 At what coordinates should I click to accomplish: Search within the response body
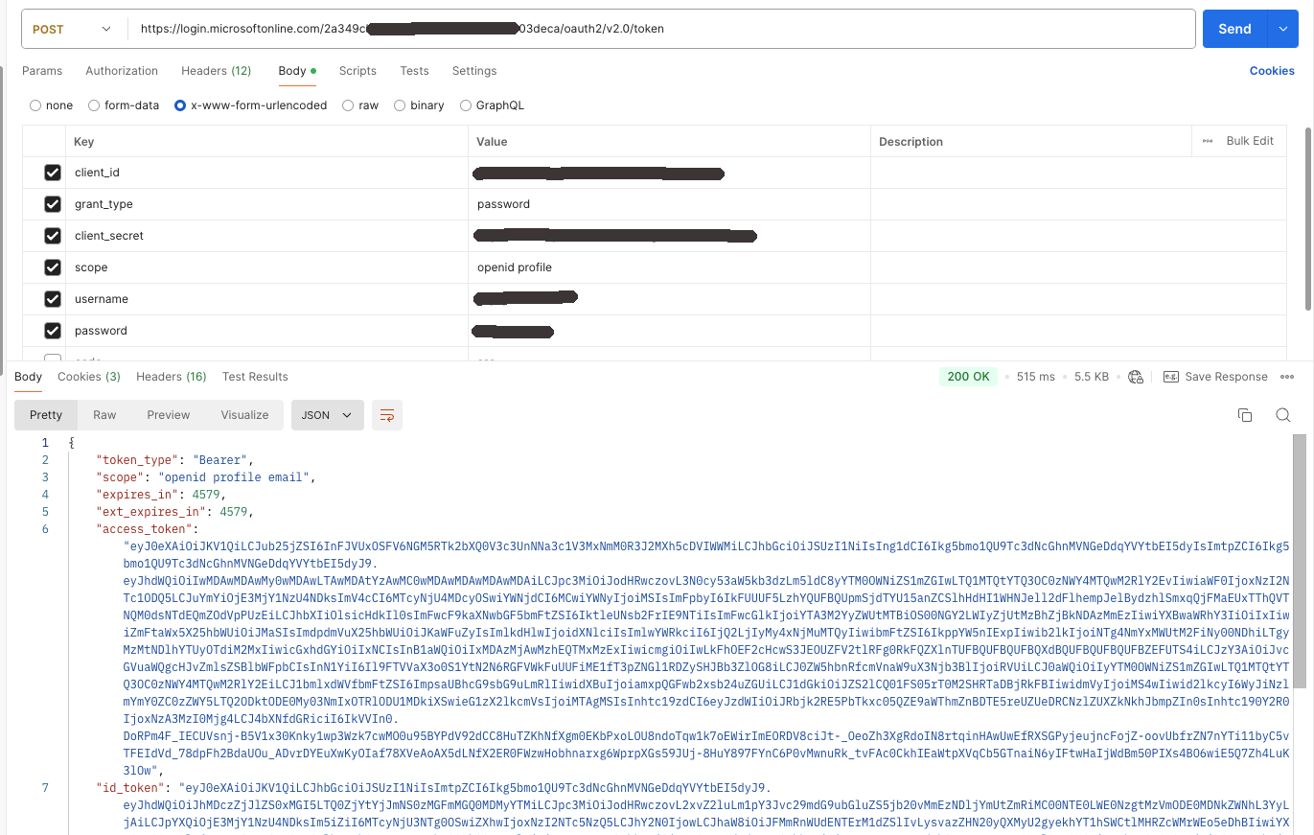(x=1282, y=415)
